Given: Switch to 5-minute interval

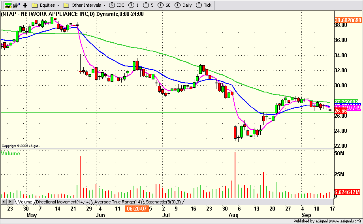Looking at the screenshot, I should (149, 5).
